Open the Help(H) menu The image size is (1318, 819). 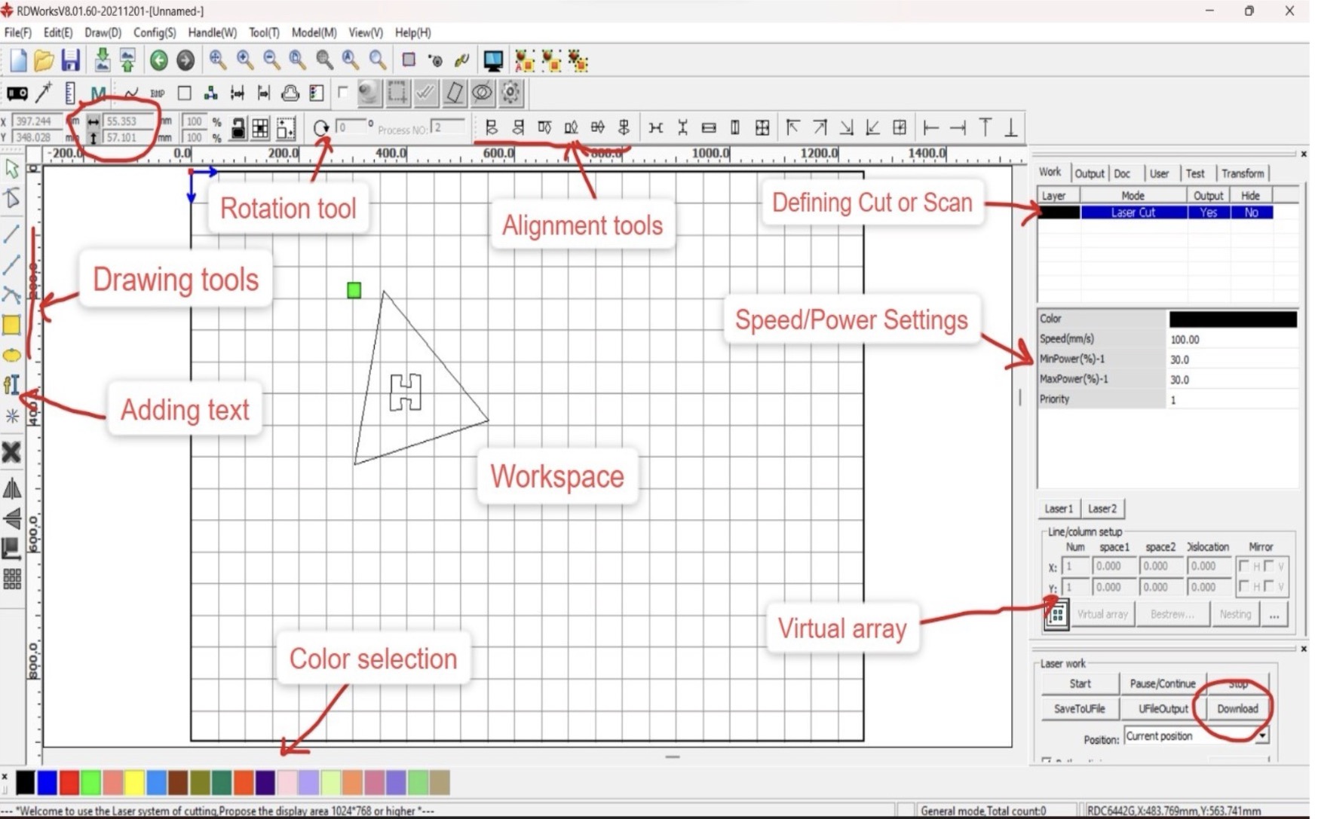click(413, 32)
